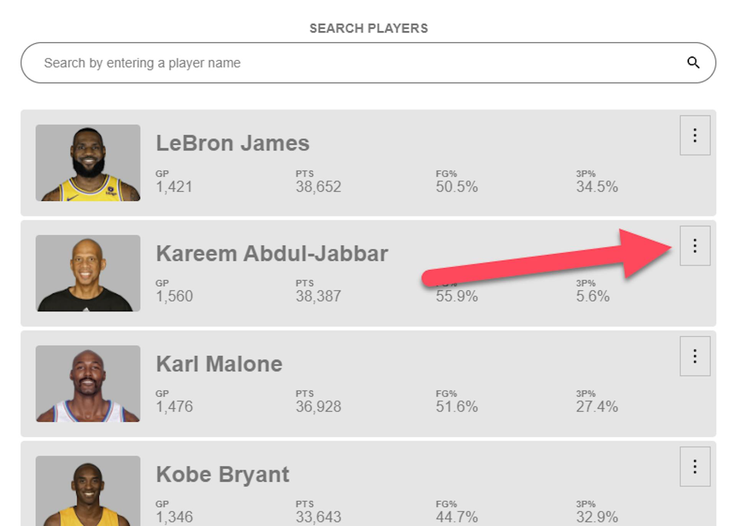The height and width of the screenshot is (526, 736).
Task: Select the Kobe Bryant name heading
Action: coord(222,474)
